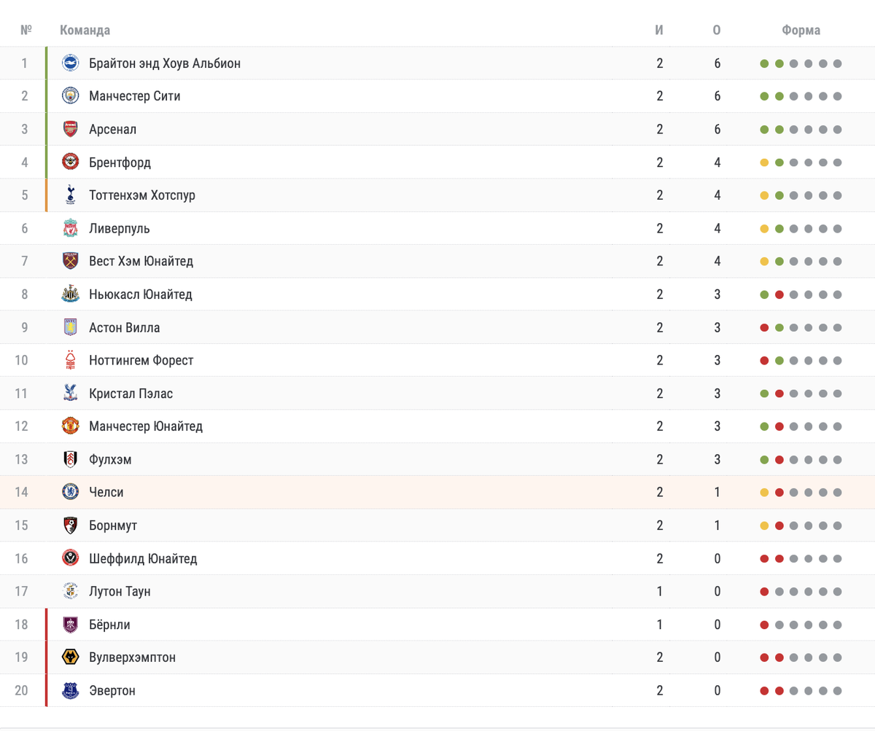Screen dimensions: 875x731
Task: Select the Лутон Таун team name
Action: point(120,591)
